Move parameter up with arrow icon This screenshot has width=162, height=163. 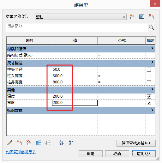[38, 143]
